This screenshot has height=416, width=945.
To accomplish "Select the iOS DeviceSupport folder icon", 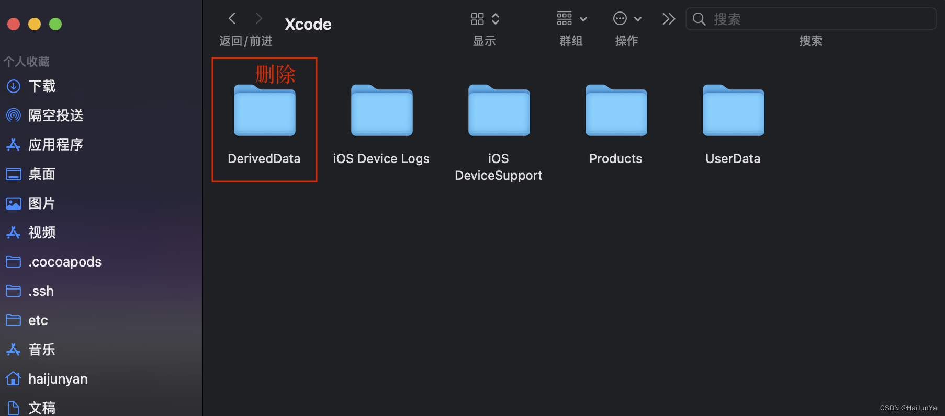I will click(499, 110).
